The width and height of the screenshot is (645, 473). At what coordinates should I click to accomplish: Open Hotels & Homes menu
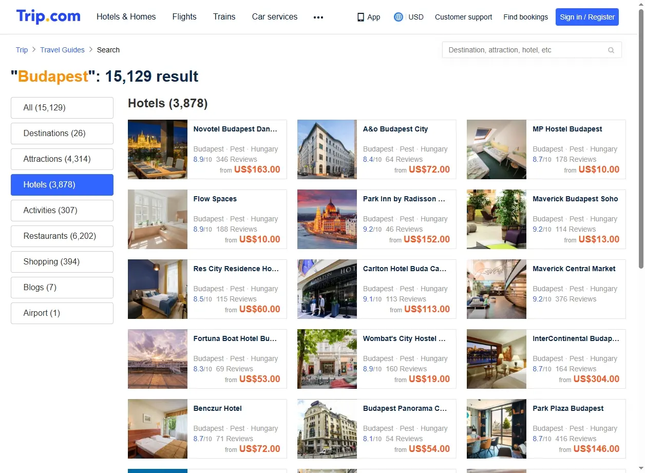(126, 16)
